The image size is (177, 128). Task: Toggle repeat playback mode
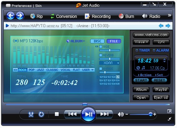41,114
